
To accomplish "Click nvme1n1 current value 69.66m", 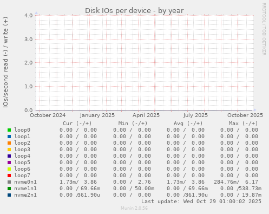I will click(x=90, y=189).
